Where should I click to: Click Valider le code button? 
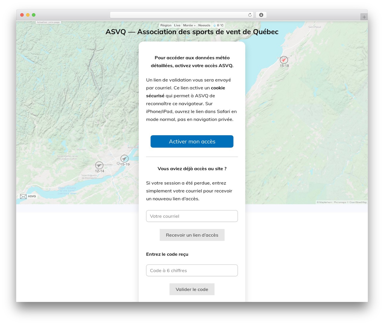click(192, 289)
